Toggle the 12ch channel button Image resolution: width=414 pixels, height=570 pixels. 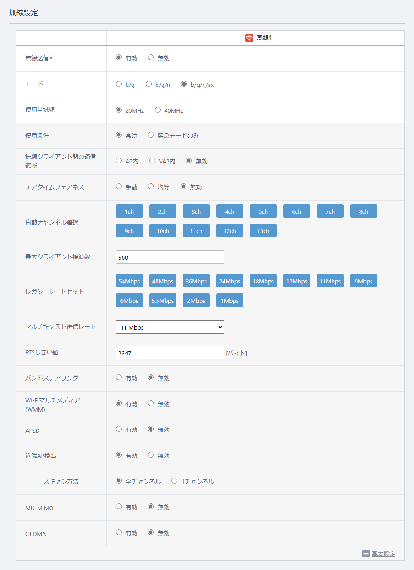(230, 231)
